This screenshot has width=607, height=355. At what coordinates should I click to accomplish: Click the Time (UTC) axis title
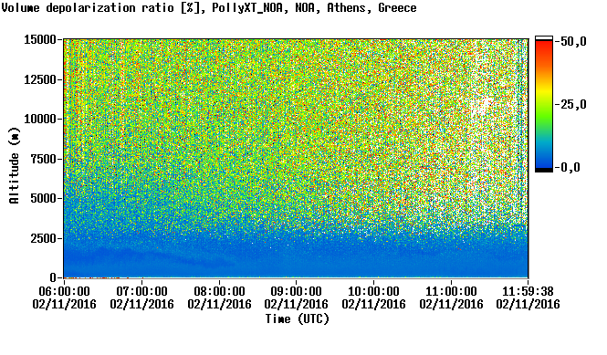[x=297, y=318]
